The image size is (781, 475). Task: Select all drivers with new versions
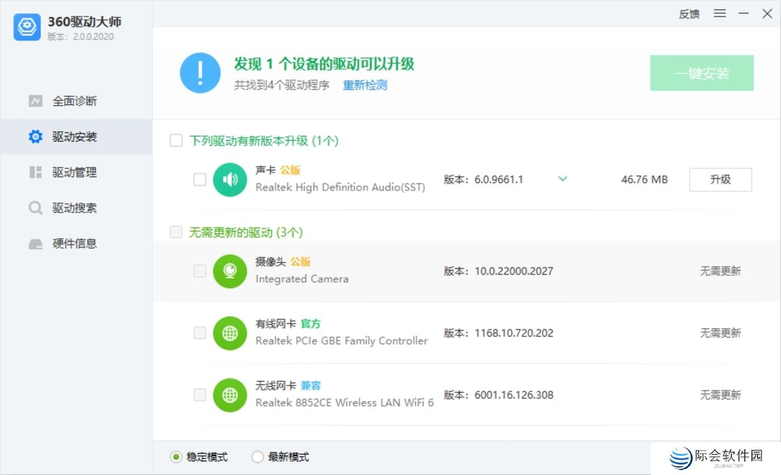click(176, 140)
